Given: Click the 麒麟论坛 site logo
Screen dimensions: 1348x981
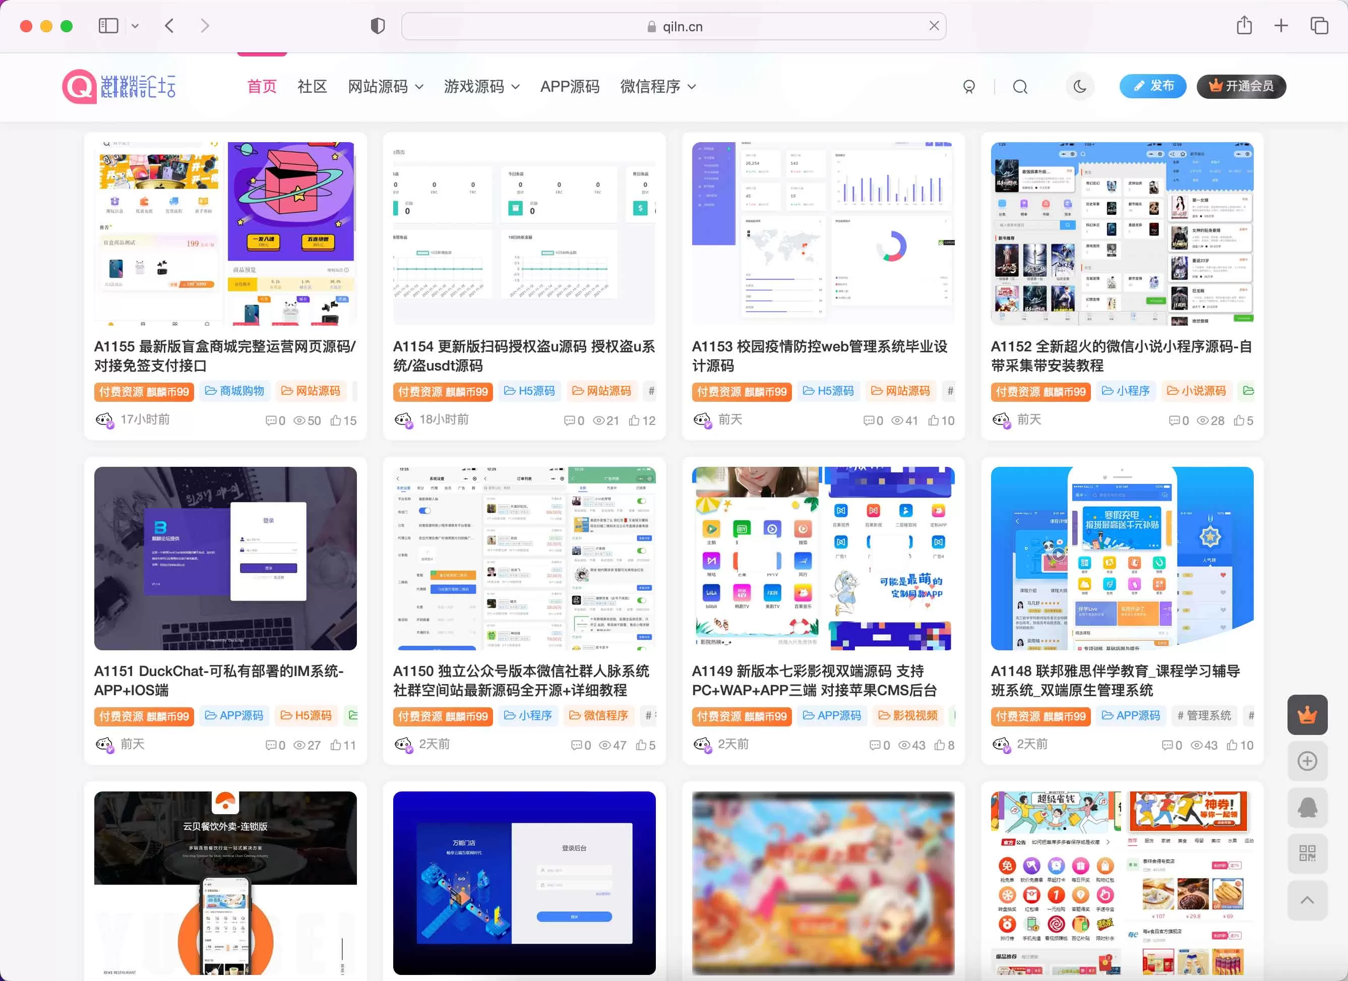Looking at the screenshot, I should click(x=119, y=87).
